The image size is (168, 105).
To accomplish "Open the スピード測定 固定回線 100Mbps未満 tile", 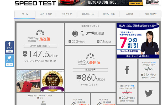I will [103, 99].
